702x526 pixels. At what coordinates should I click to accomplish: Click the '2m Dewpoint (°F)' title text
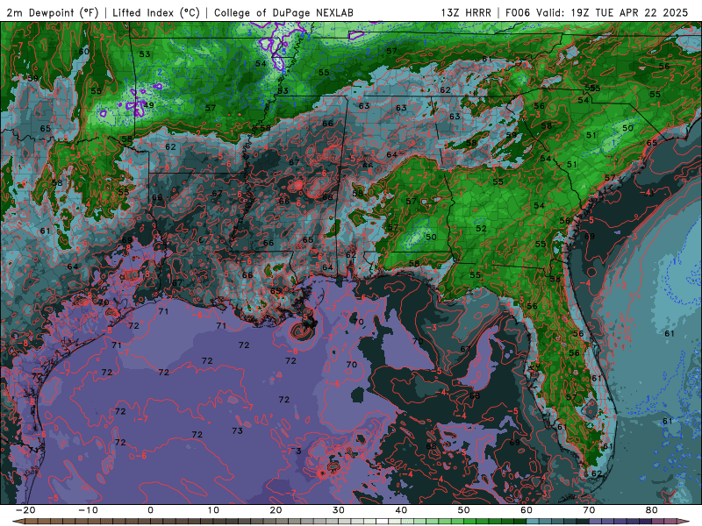point(53,12)
